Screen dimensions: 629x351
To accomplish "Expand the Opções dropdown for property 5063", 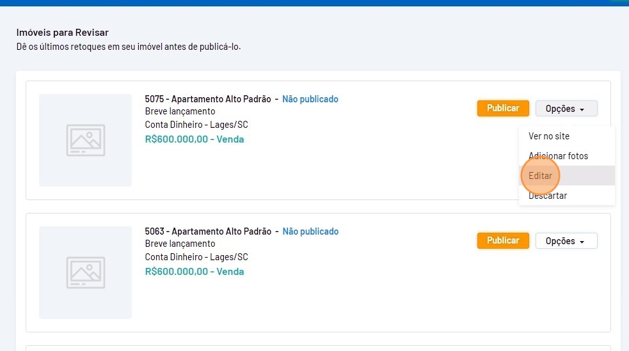I will click(x=566, y=241).
